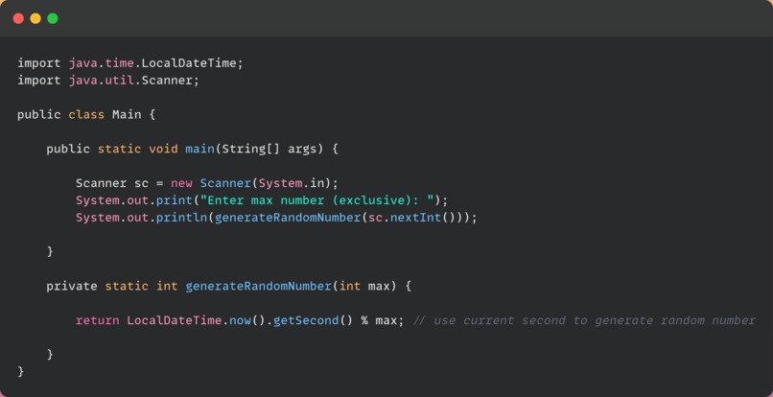Click the "println" method call

[181, 218]
